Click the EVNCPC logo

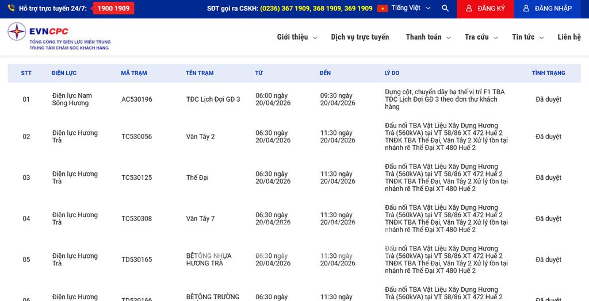pos(59,36)
